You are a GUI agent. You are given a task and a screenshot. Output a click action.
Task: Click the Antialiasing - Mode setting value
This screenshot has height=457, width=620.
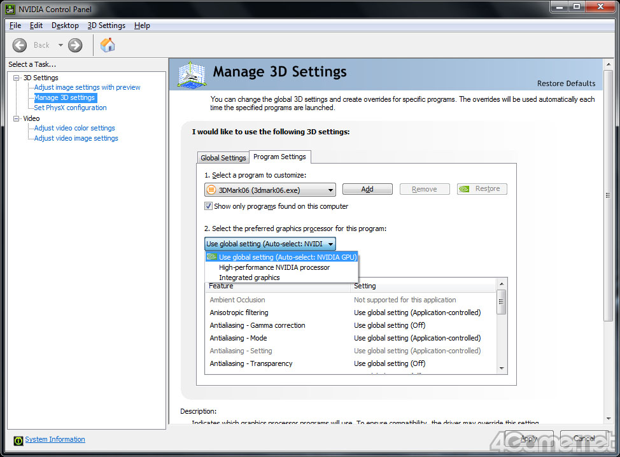[418, 338]
